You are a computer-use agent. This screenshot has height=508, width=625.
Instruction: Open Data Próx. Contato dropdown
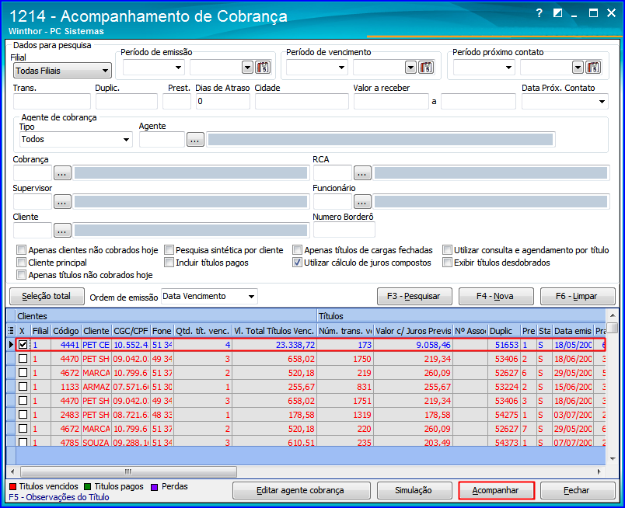pos(602,102)
